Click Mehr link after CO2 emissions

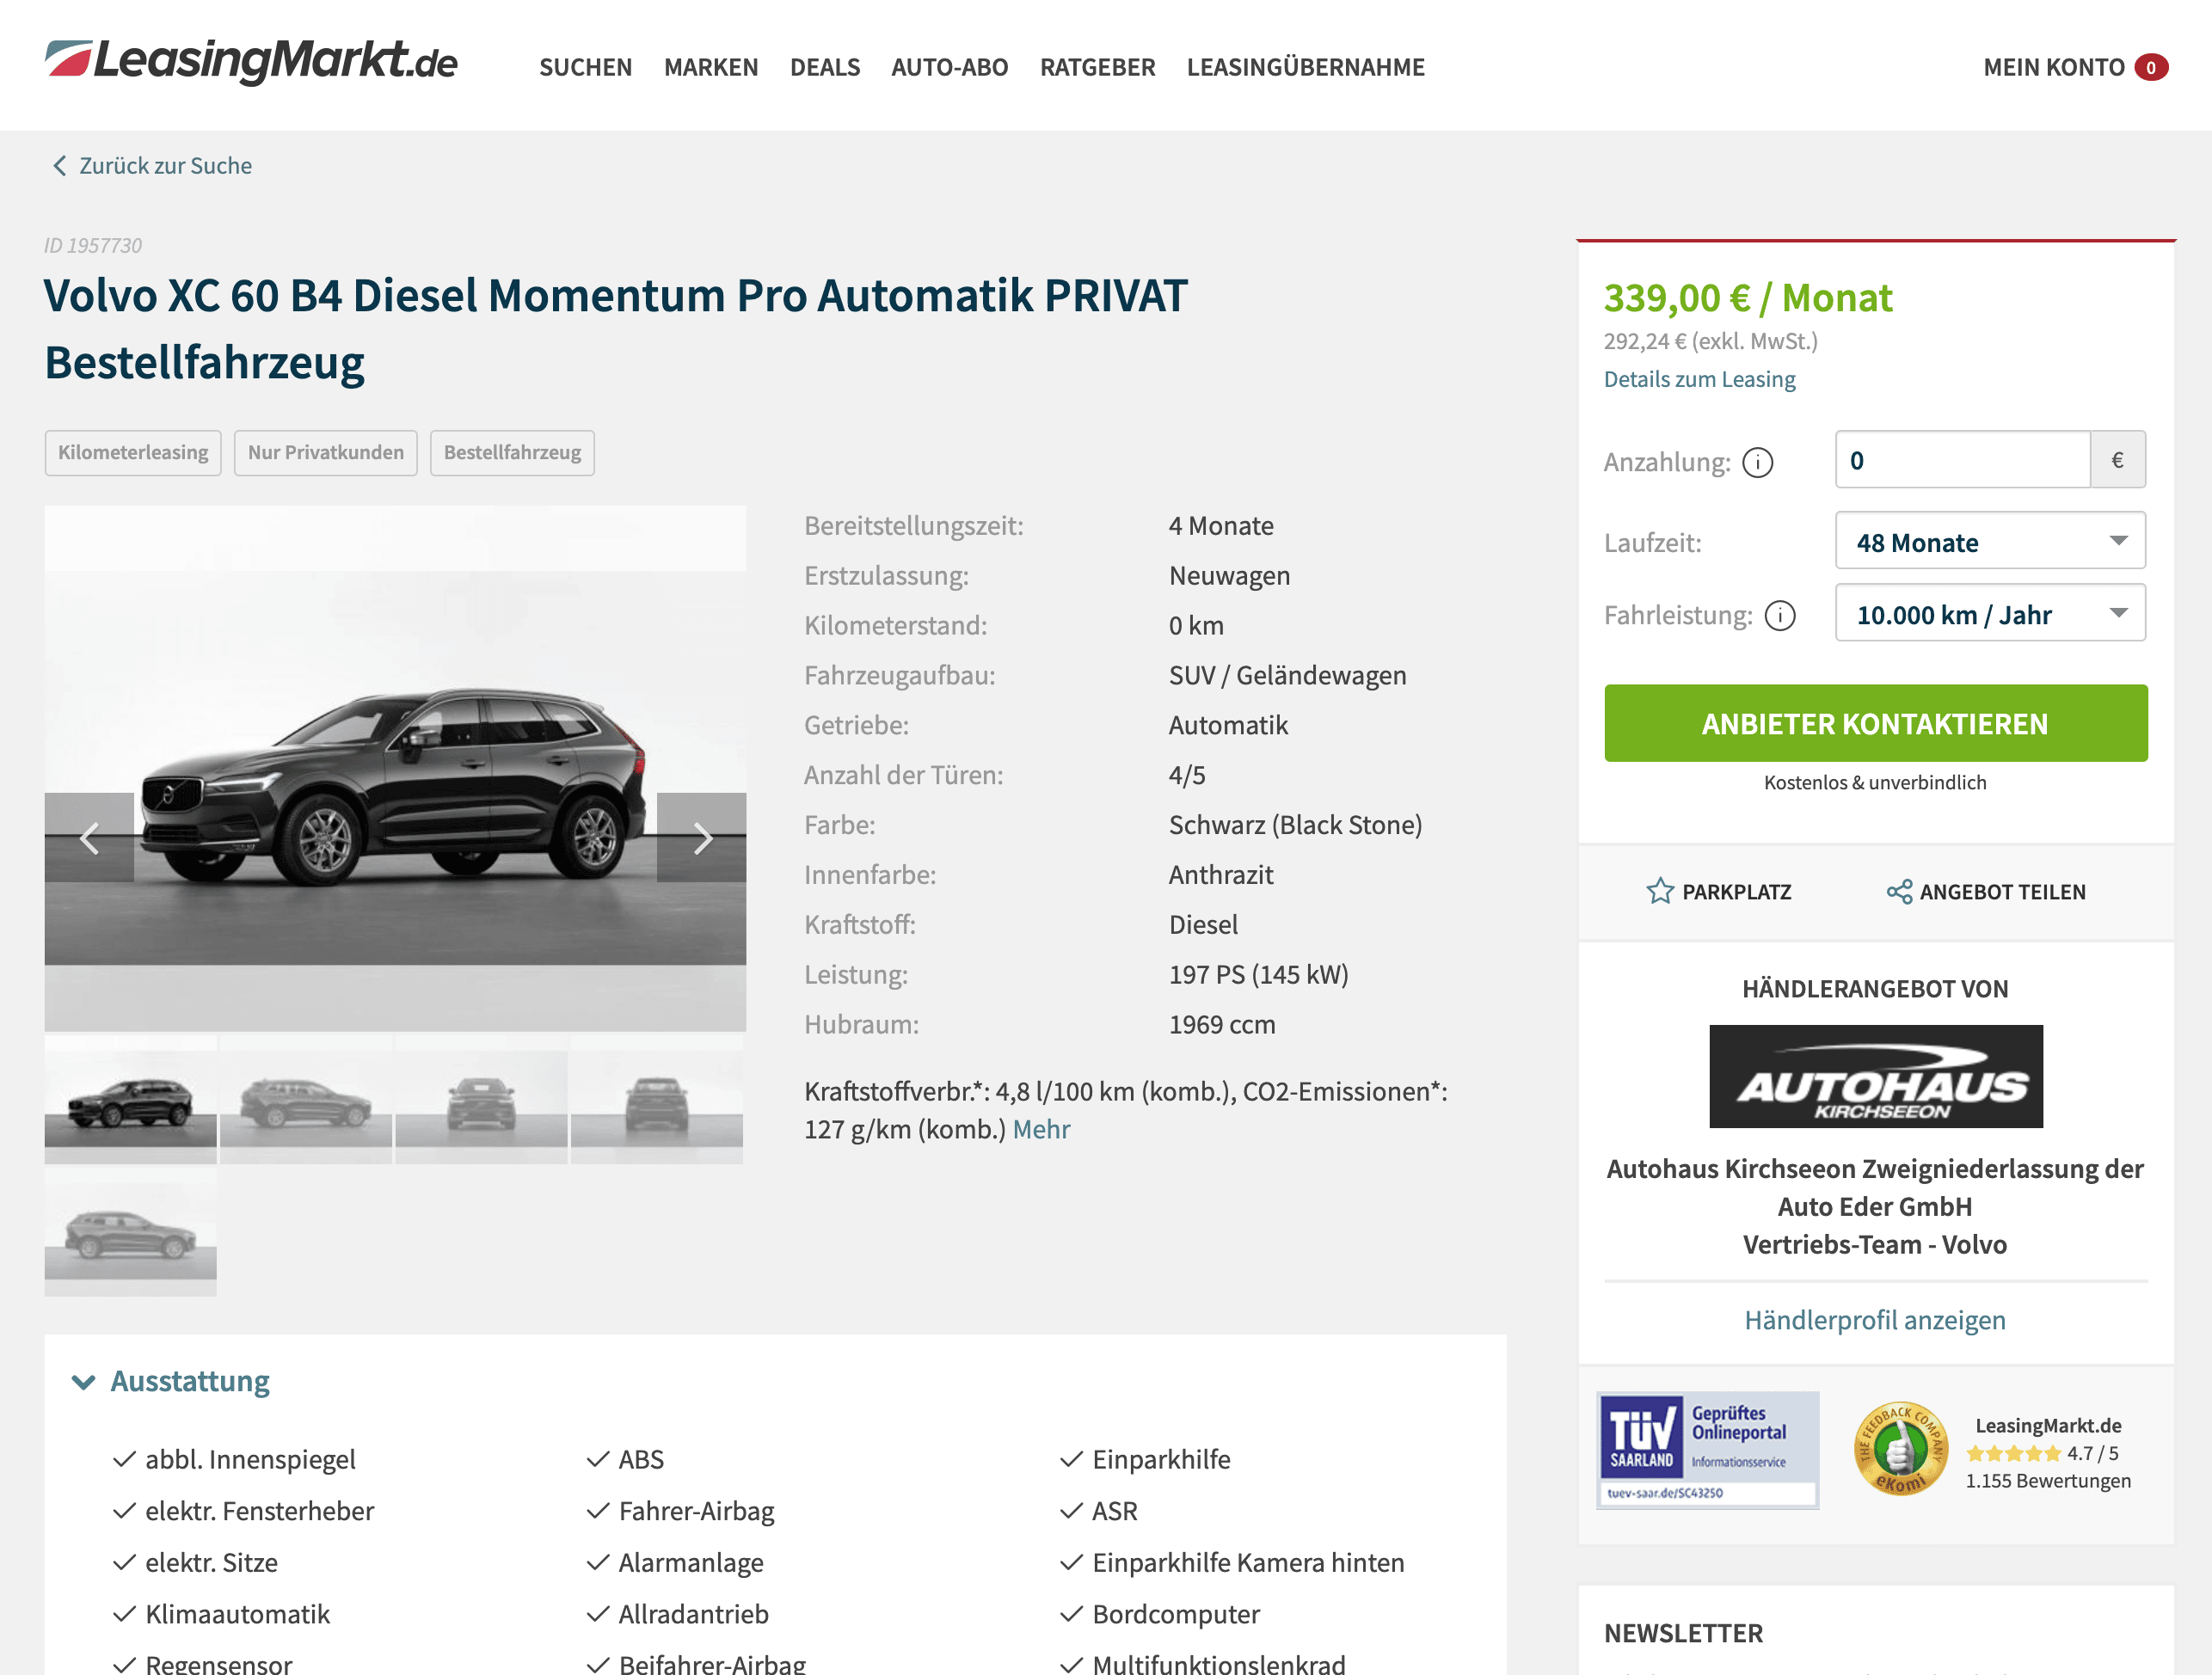click(x=1041, y=1129)
